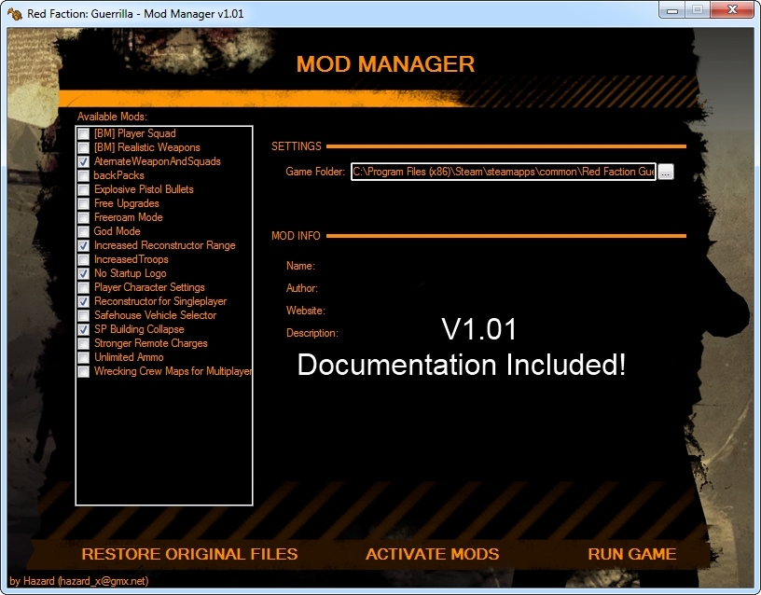Screen dimensions: 761x595
Task: Open game folder browse button
Action: tap(665, 172)
